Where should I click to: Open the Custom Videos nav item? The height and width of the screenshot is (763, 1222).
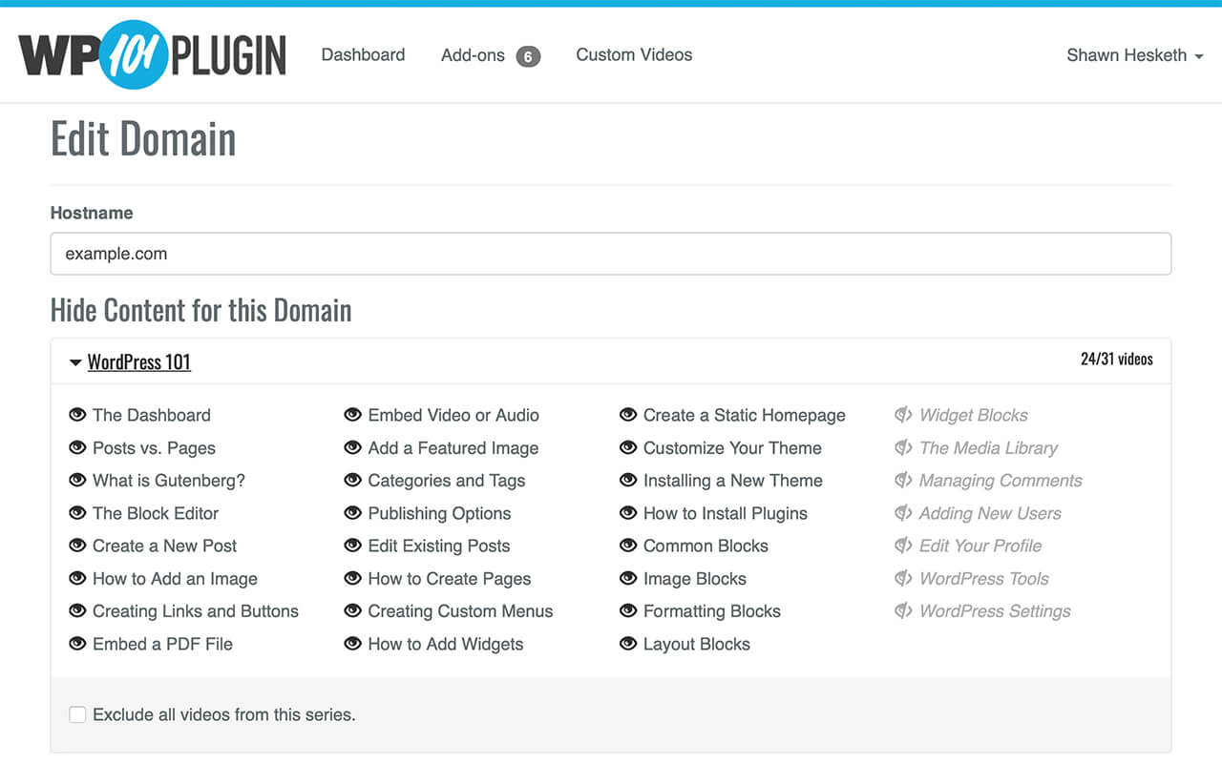coord(634,54)
